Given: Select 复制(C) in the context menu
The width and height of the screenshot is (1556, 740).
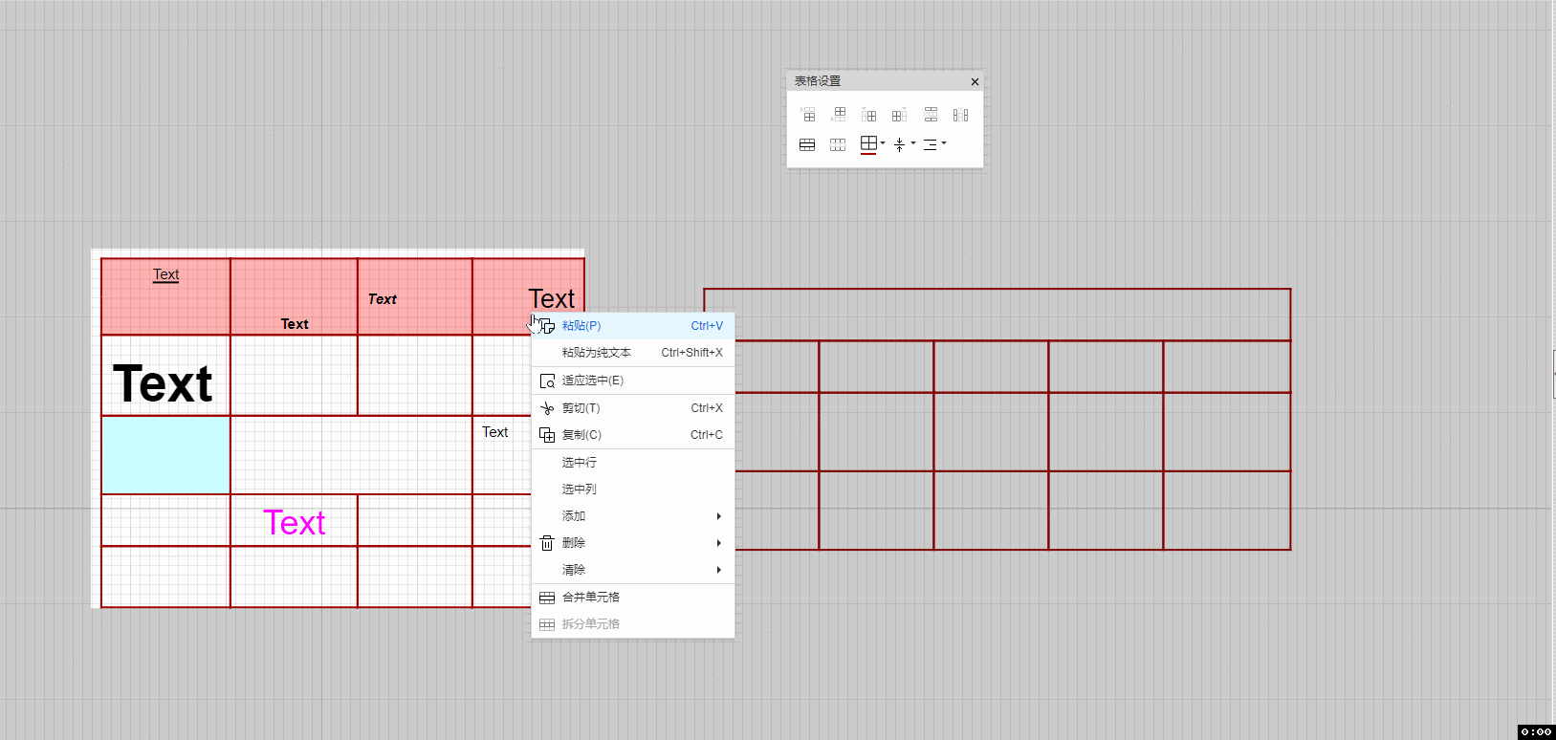Looking at the screenshot, I should pos(633,435).
